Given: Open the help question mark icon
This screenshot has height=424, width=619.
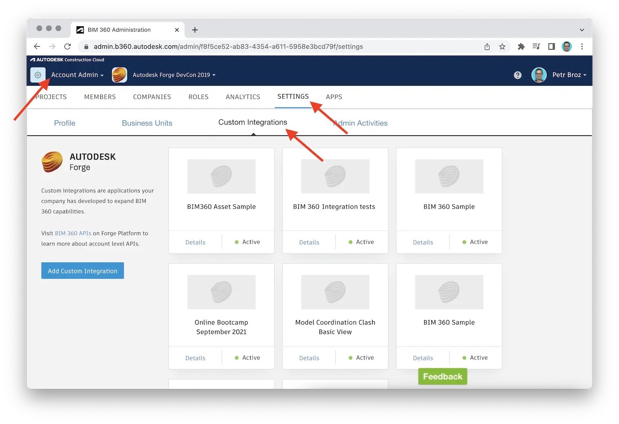Looking at the screenshot, I should coord(517,75).
